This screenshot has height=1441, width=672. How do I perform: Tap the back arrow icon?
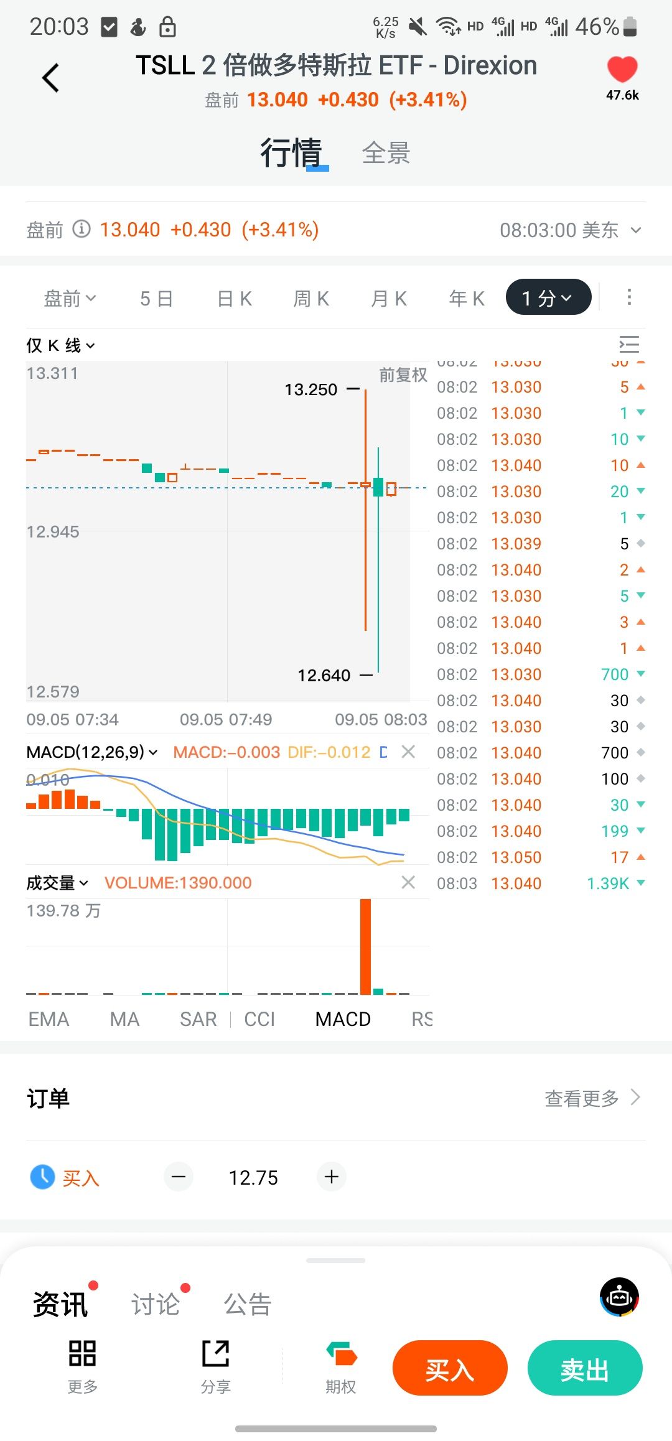(50, 78)
